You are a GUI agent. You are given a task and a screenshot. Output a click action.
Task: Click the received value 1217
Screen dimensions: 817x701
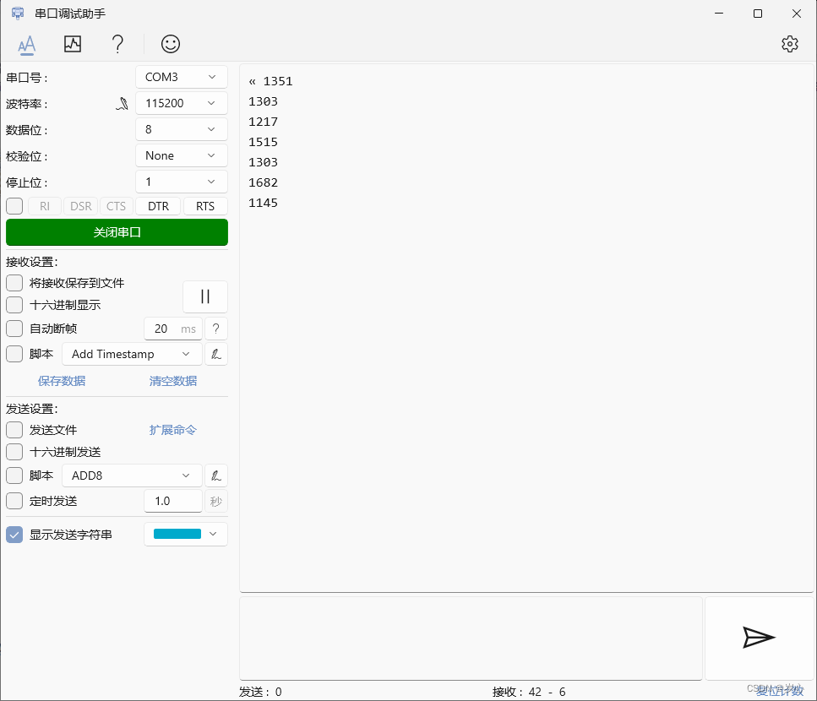click(x=263, y=122)
